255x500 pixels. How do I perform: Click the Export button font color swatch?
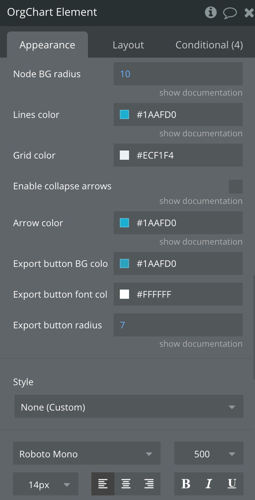pos(124,294)
